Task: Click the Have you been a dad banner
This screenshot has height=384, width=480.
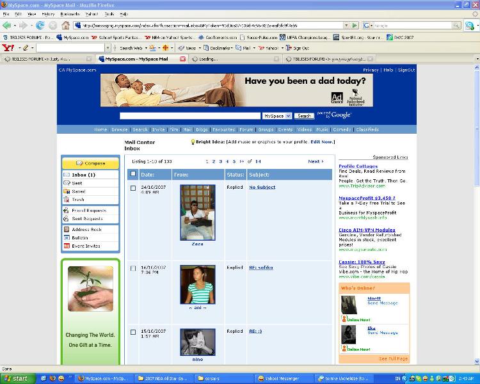Action: (x=237, y=90)
